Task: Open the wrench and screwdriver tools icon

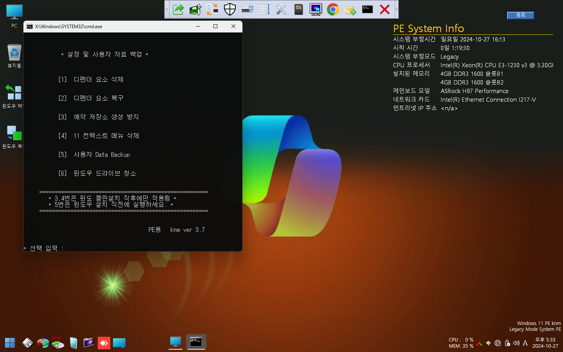Action: point(281,9)
